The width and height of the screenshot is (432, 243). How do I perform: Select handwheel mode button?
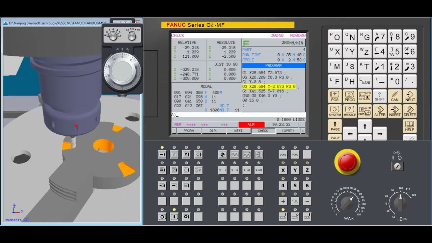[x=259, y=155]
